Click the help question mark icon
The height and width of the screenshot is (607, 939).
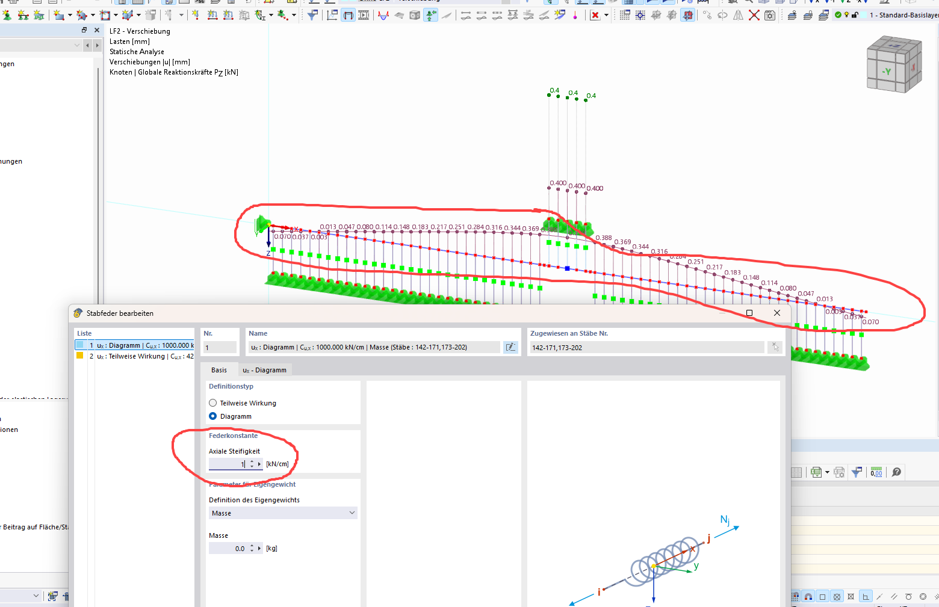[896, 472]
